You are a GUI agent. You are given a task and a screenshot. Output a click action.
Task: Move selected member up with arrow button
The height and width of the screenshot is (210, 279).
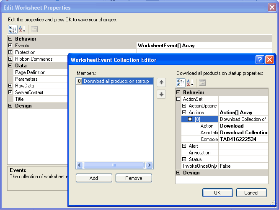(161, 82)
